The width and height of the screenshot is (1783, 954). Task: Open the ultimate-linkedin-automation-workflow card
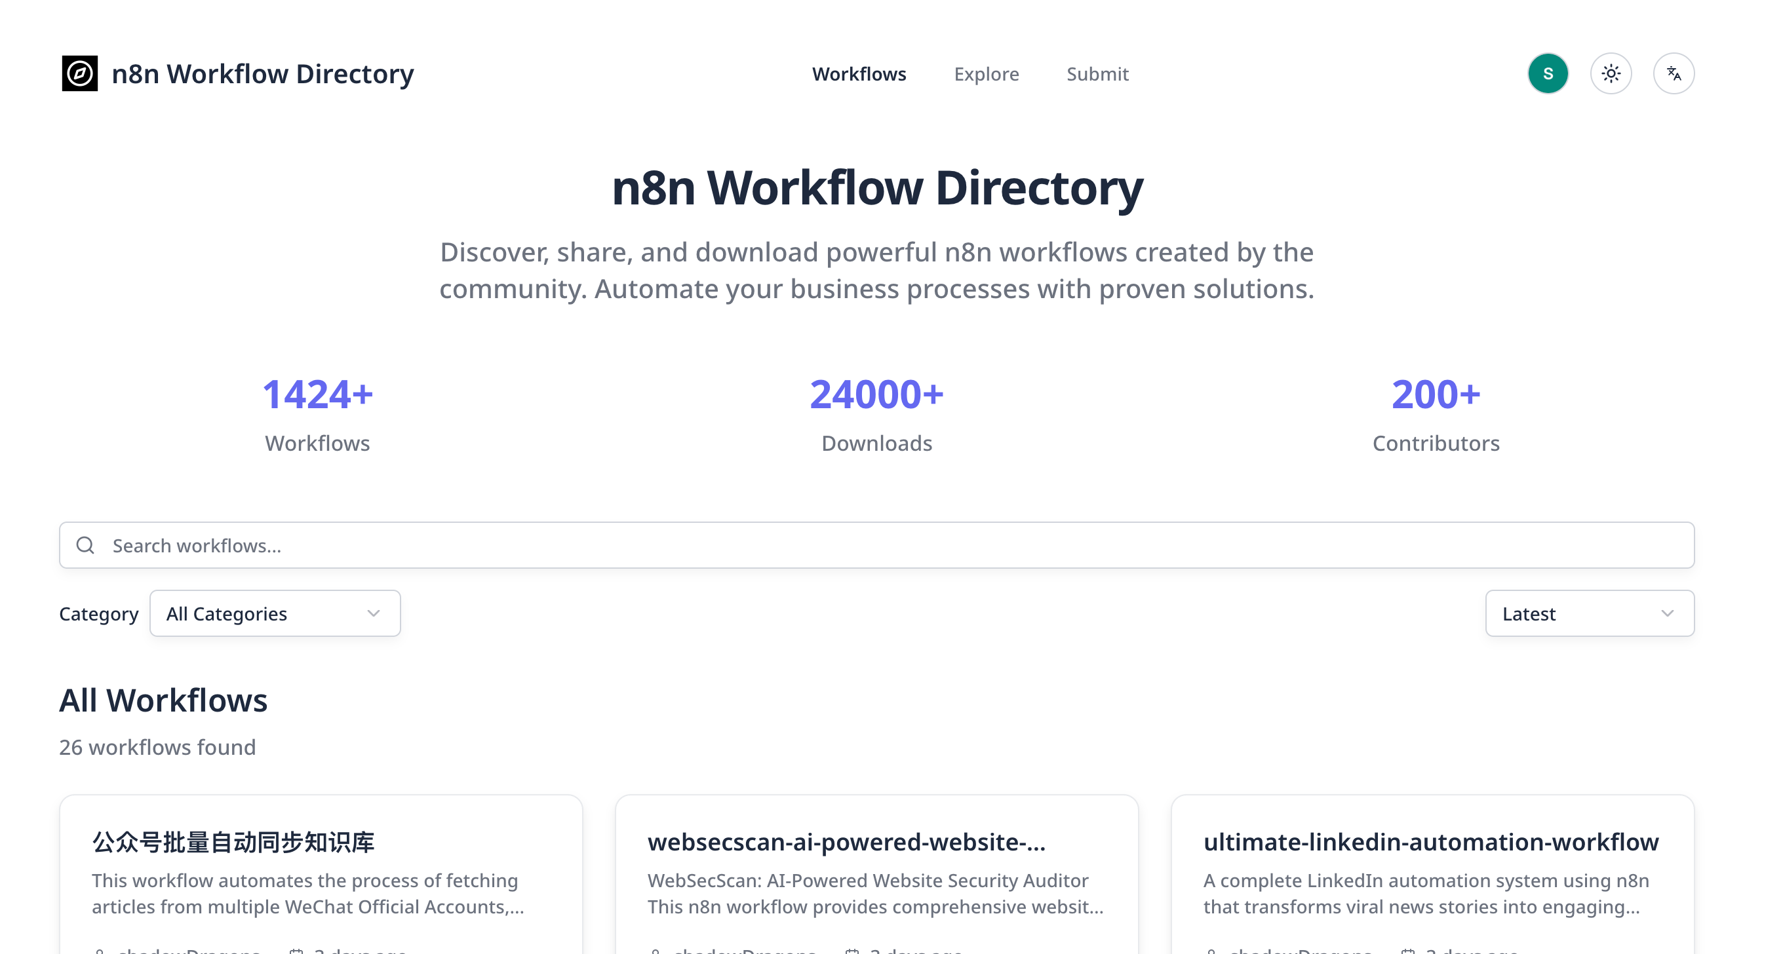pyautogui.click(x=1430, y=842)
